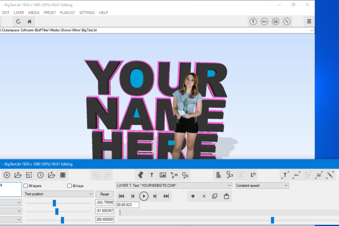Click the first L layer tool icon

click(x=218, y=175)
